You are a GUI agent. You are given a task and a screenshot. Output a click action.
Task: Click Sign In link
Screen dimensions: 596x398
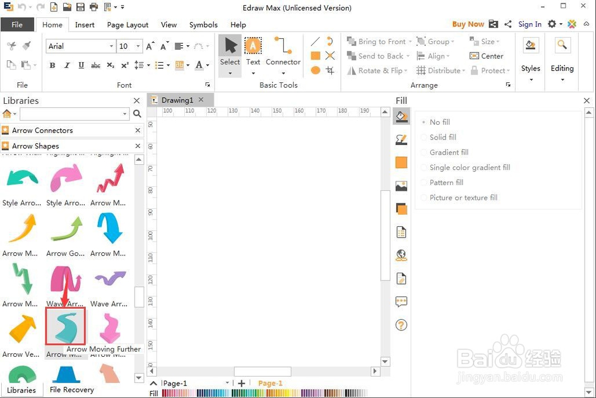click(529, 24)
